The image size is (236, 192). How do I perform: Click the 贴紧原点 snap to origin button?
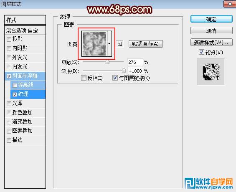pyautogui.click(x=145, y=44)
